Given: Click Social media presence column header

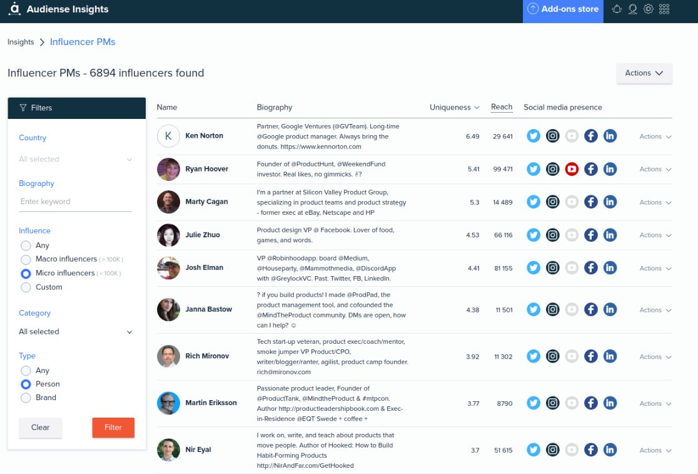Looking at the screenshot, I should coord(563,107).
